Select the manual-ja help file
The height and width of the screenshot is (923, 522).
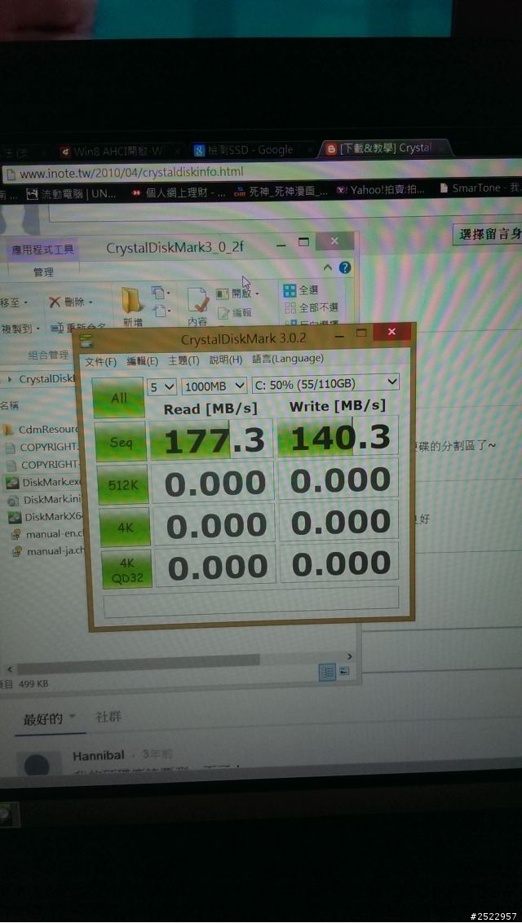tap(50, 551)
